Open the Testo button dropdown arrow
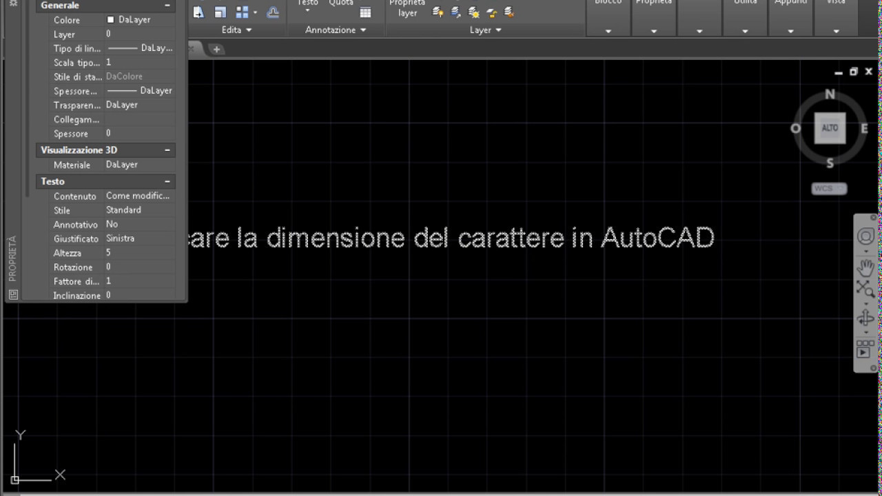The image size is (882, 496). 307,11
